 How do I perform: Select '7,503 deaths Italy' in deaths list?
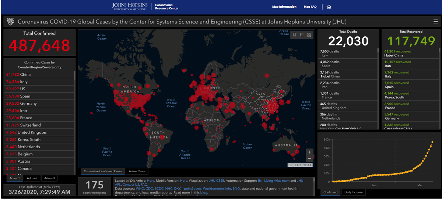(x=347, y=53)
